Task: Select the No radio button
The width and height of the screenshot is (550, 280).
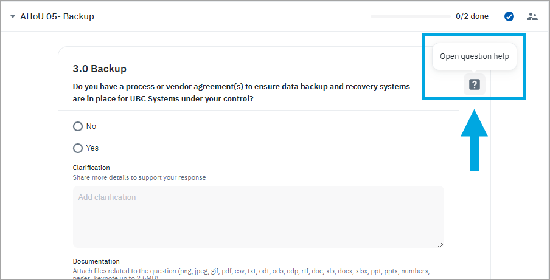Action: (x=78, y=126)
